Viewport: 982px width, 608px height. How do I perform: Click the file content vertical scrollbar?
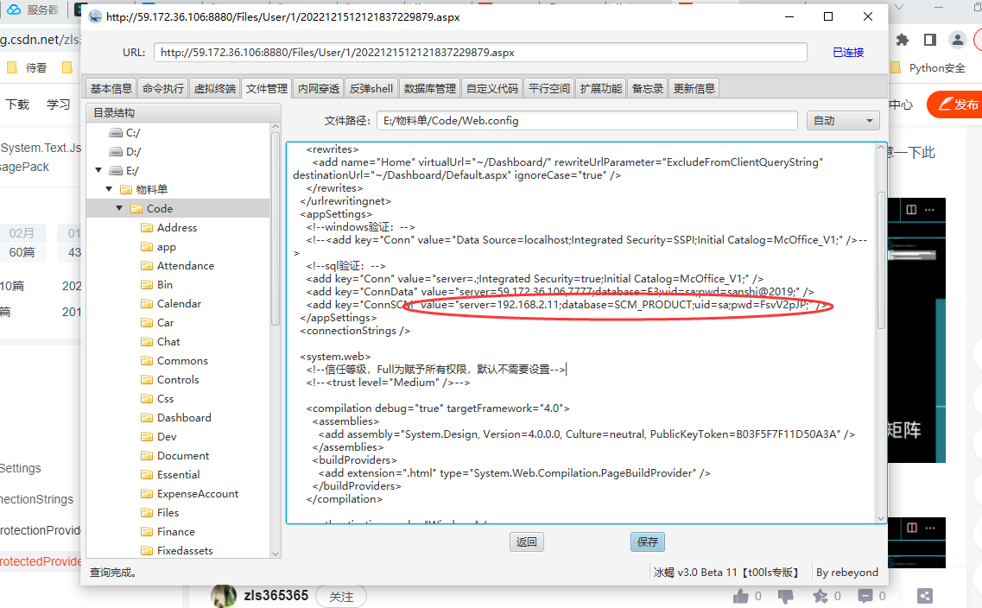tap(881, 261)
